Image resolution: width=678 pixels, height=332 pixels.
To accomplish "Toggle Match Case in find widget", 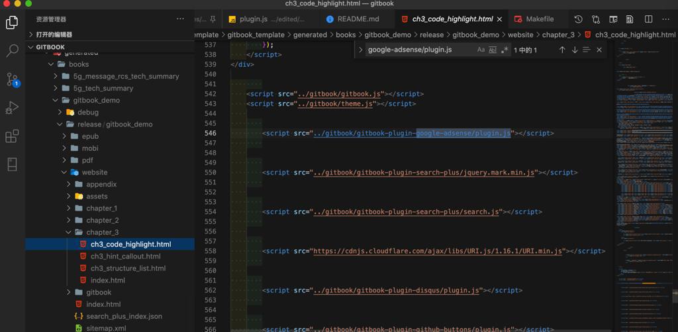I will [481, 50].
